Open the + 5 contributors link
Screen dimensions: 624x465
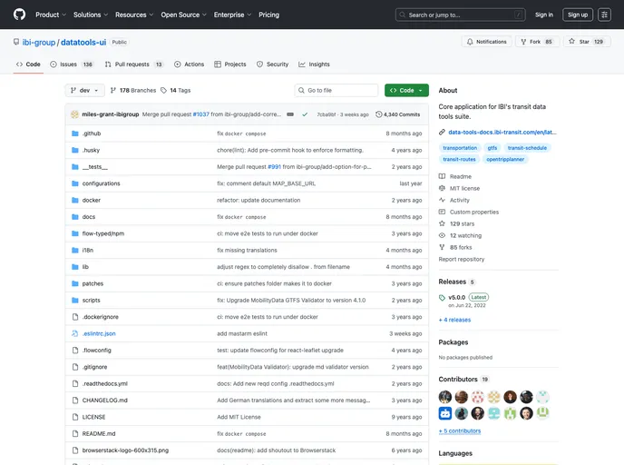460,431
